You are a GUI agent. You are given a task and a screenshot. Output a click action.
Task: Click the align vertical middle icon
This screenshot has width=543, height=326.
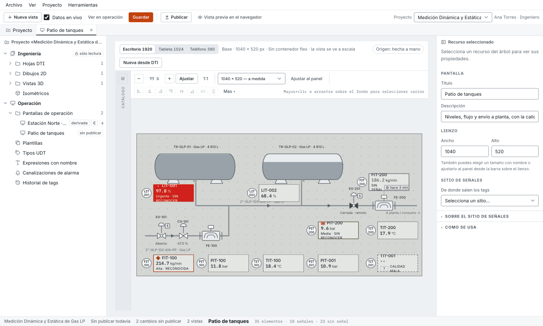click(182, 92)
